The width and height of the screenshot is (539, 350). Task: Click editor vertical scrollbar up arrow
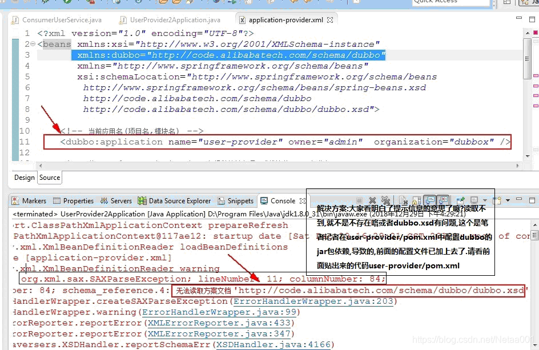528,33
